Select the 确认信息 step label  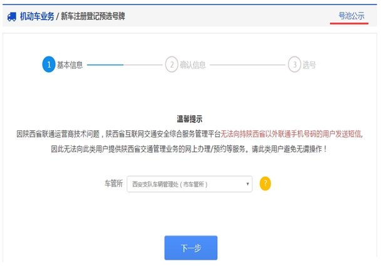pyautogui.click(x=193, y=64)
